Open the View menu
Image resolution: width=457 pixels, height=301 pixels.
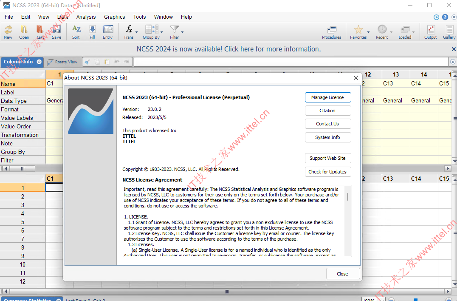point(43,17)
